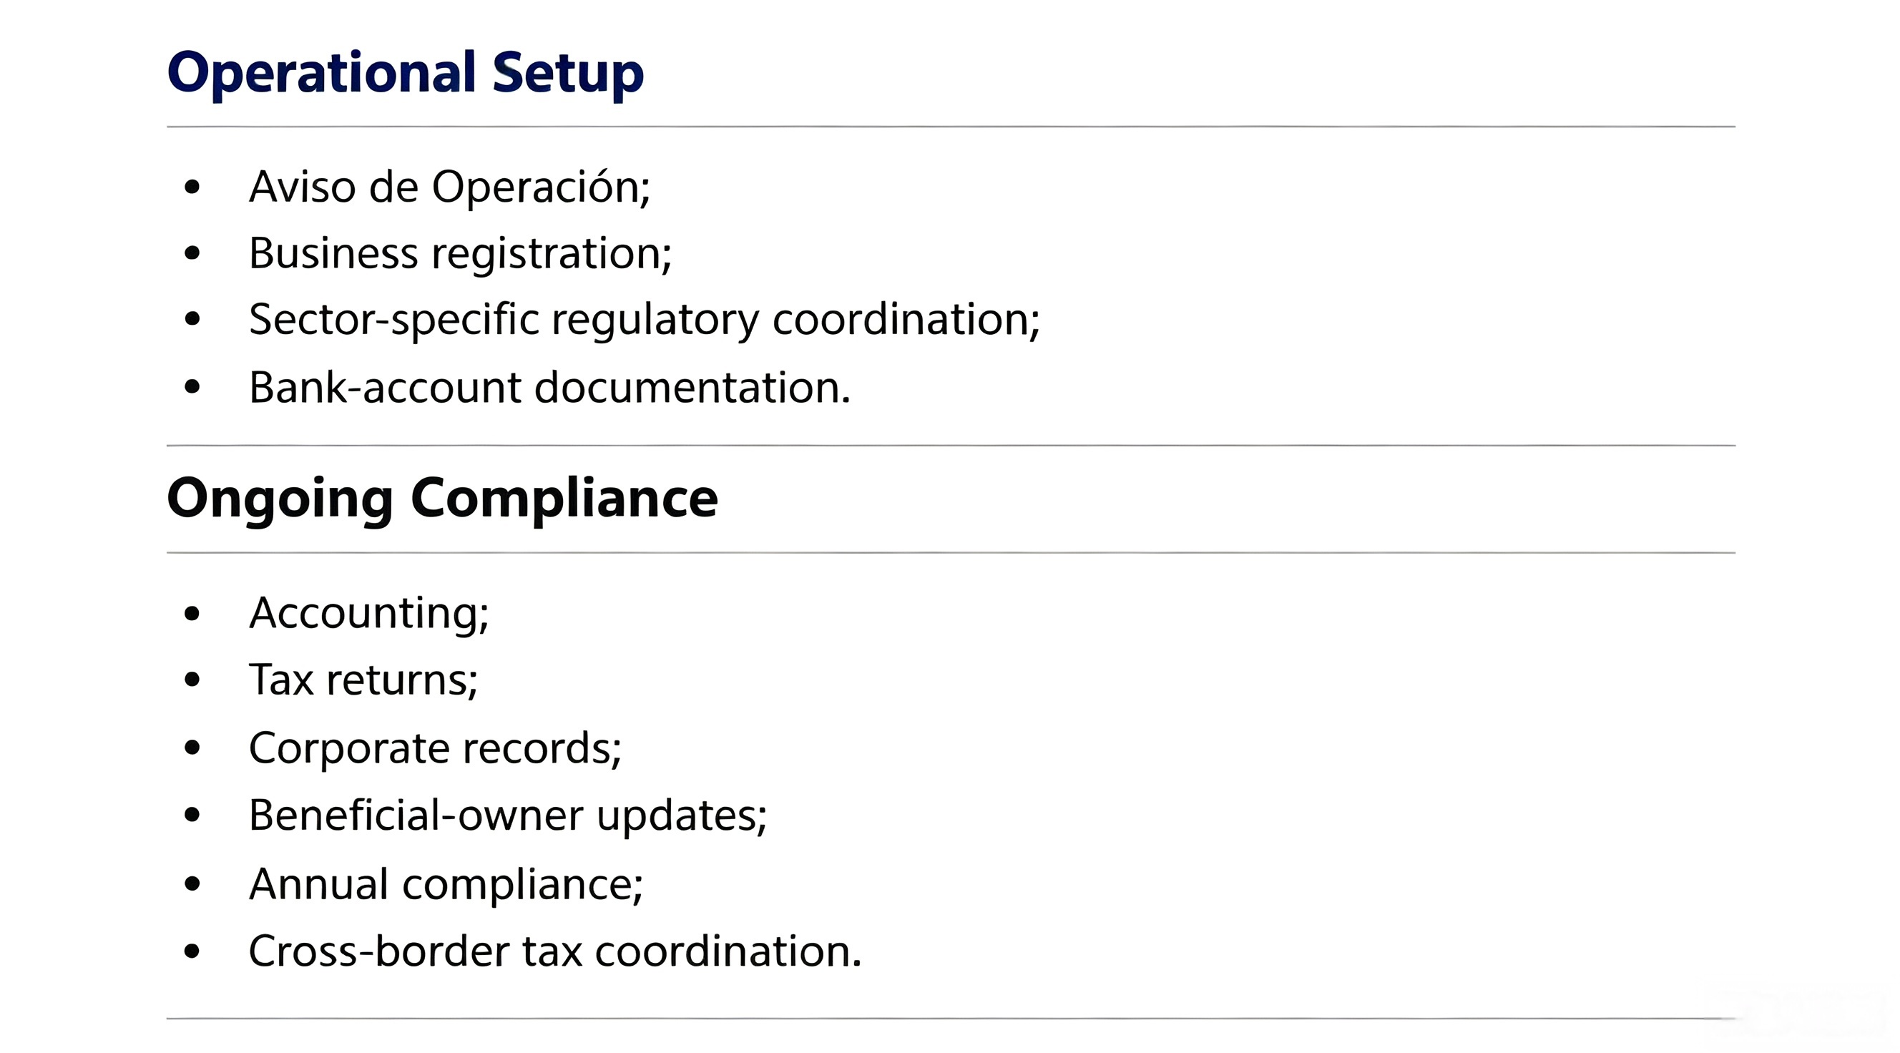Click the bullet beside Annual compliance

pyautogui.click(x=192, y=883)
